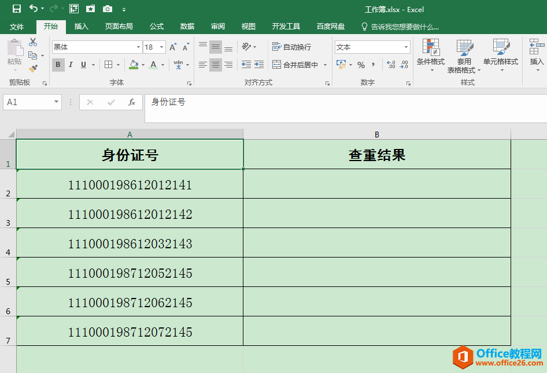Open Conditional Formatting (条件格式)

point(430,56)
